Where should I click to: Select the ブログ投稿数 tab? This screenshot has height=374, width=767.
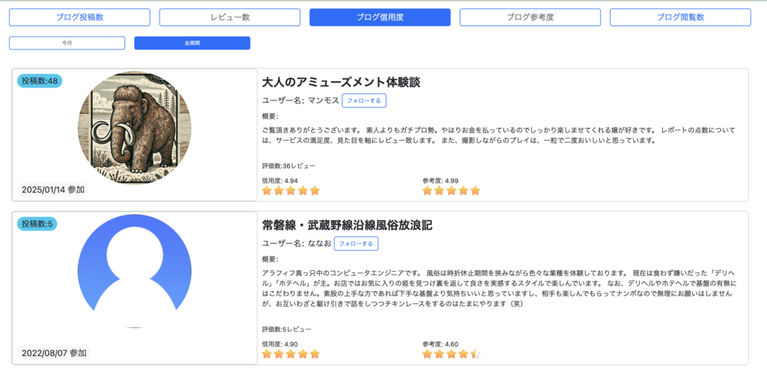[x=79, y=17]
